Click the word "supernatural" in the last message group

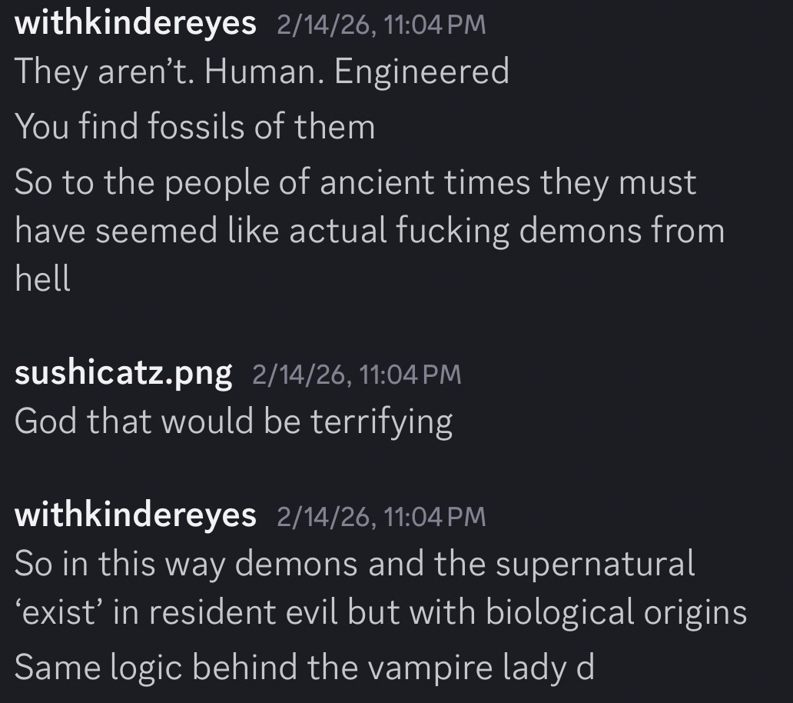coord(595,563)
